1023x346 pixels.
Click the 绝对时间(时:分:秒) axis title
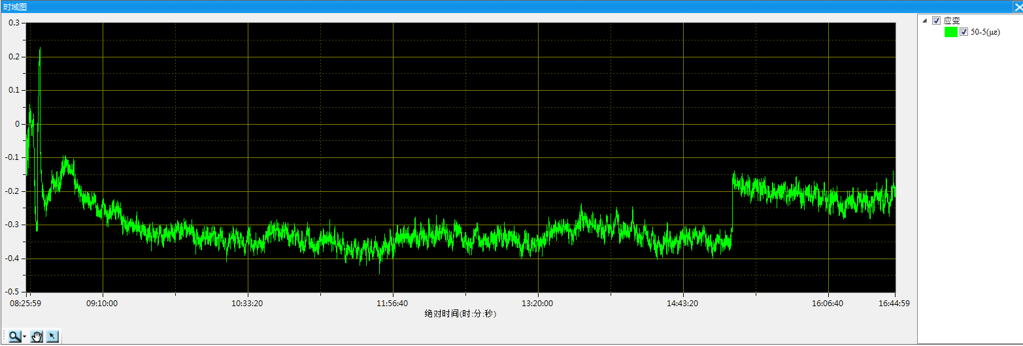click(460, 314)
